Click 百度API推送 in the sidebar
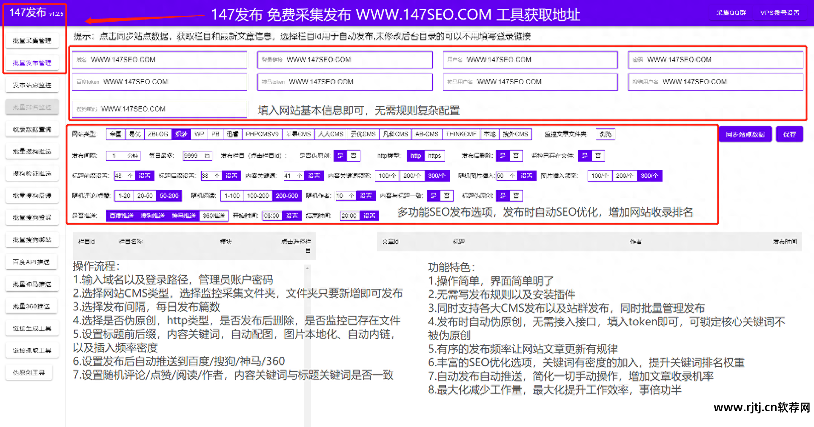This screenshot has width=814, height=427. 31,262
